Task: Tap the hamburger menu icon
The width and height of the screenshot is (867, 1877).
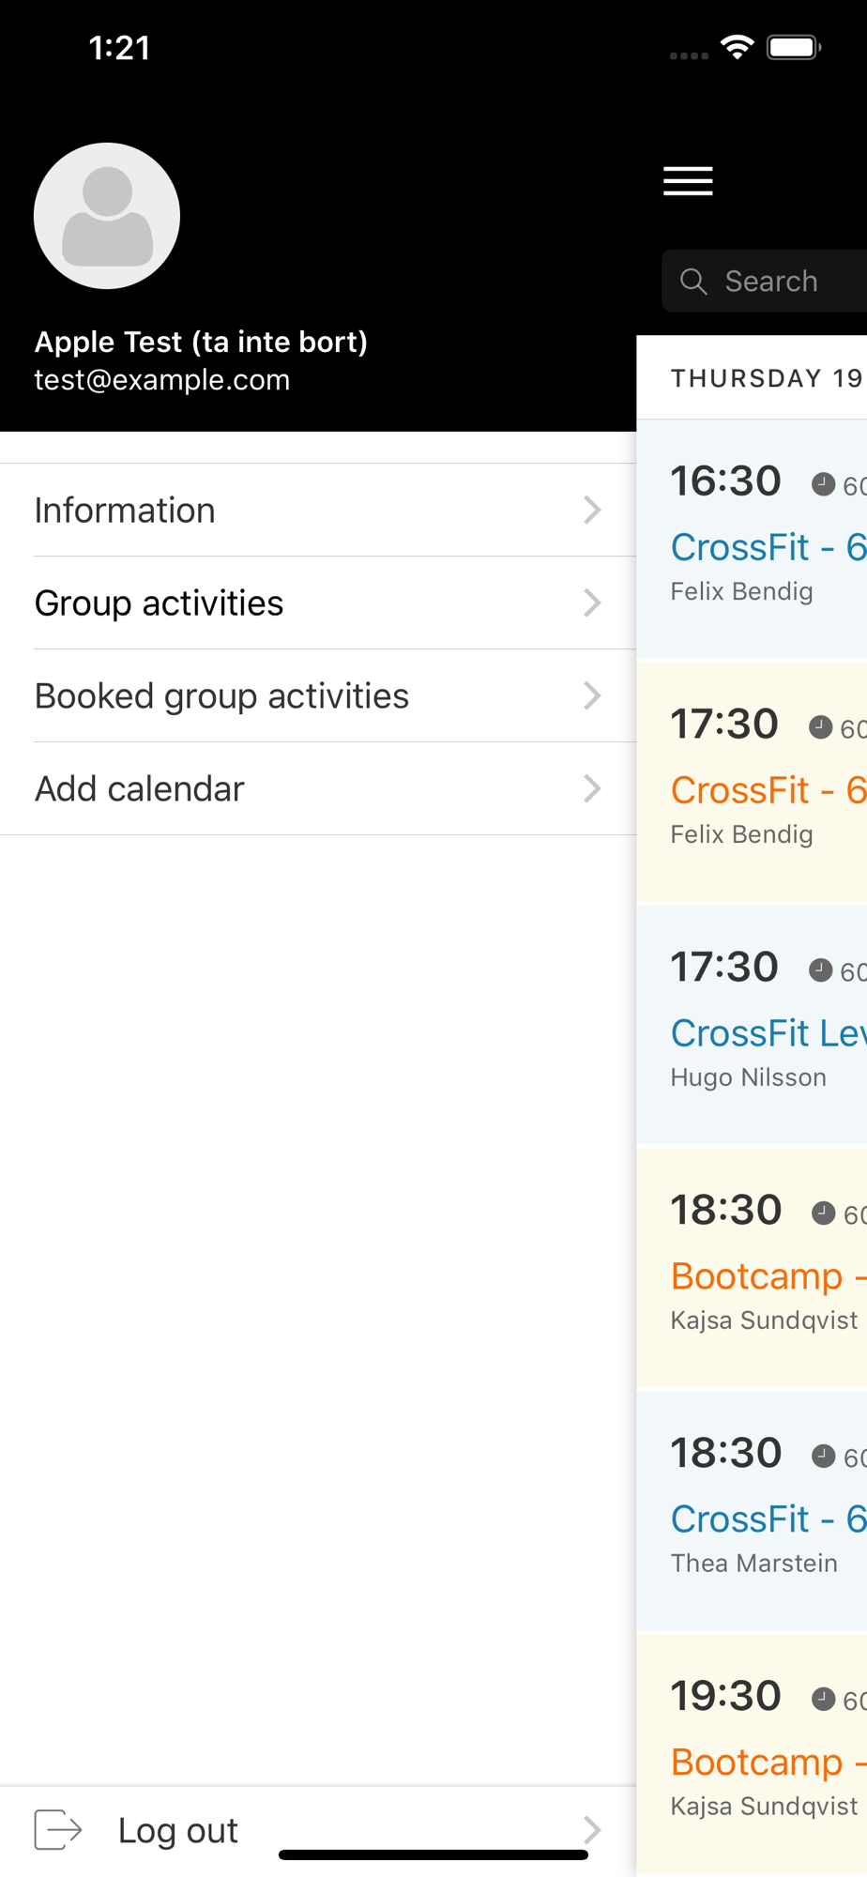Action: [688, 180]
